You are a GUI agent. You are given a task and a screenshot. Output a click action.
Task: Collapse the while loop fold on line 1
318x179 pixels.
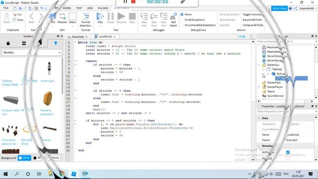tap(75, 42)
